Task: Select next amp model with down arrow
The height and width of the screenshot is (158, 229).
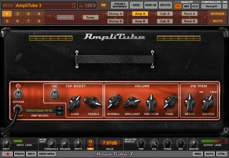Action: coord(59,113)
